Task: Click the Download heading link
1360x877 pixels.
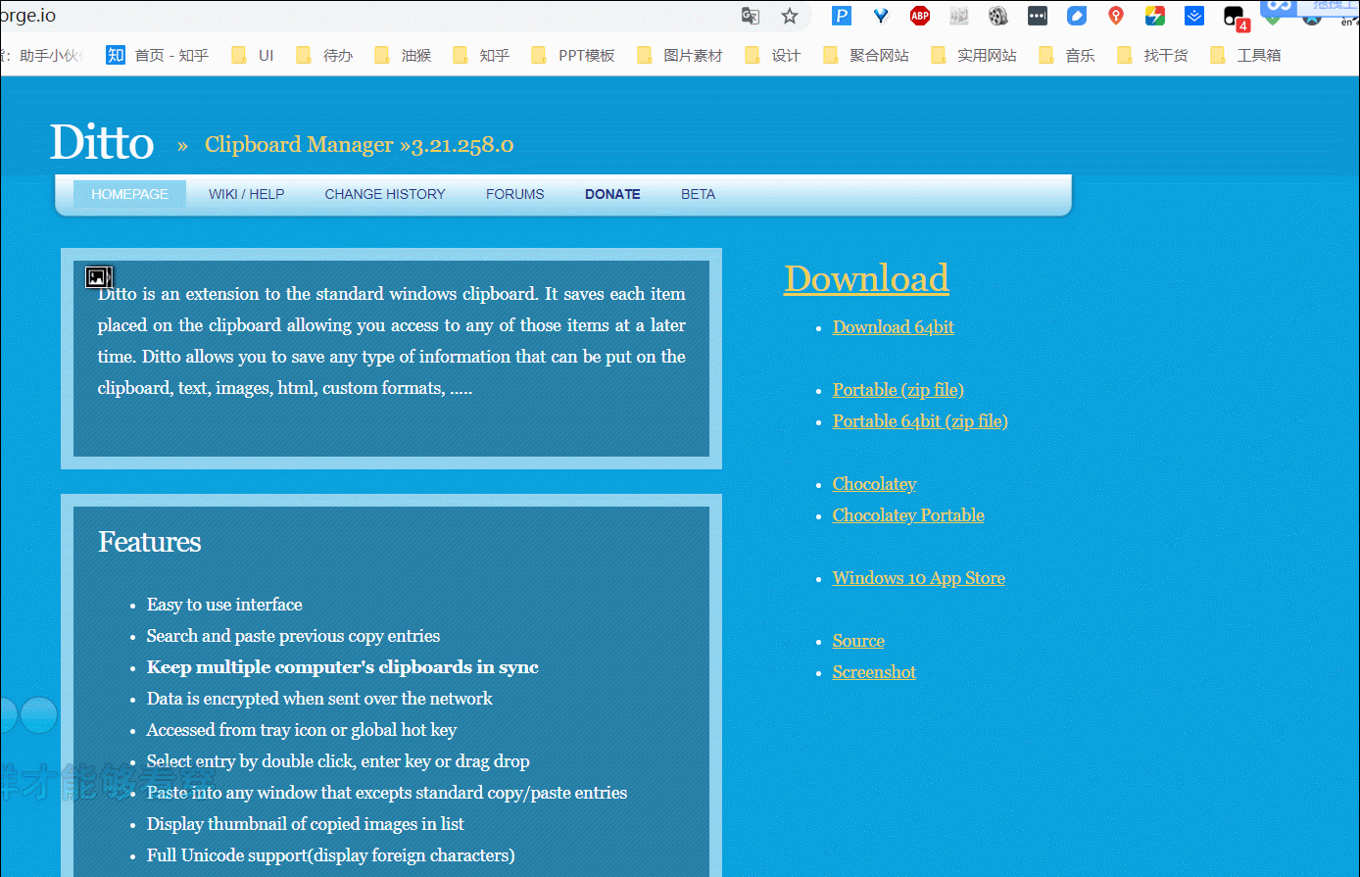Action: point(866,278)
